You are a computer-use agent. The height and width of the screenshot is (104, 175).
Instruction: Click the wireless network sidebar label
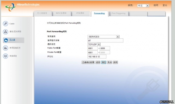(x=13, y=56)
